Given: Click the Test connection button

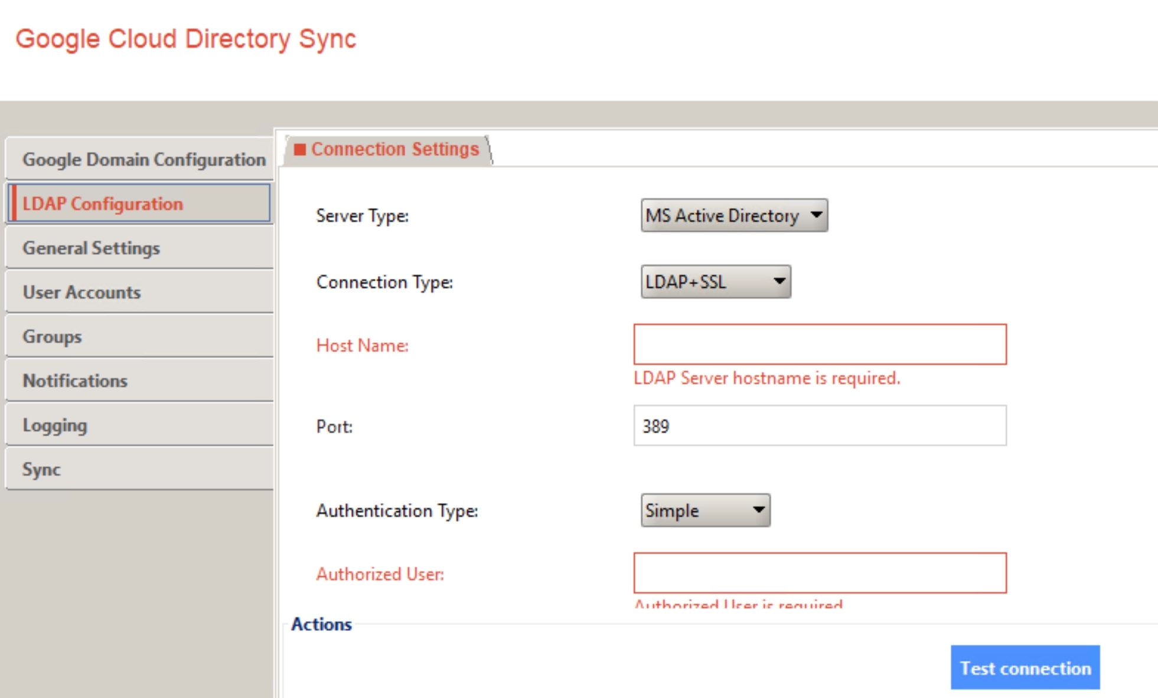Looking at the screenshot, I should [1025, 667].
